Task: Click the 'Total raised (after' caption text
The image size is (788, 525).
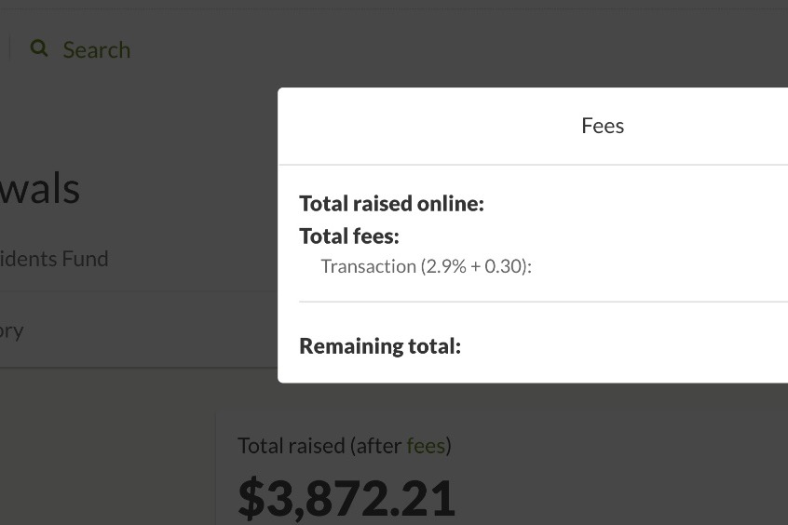Action: [319, 446]
